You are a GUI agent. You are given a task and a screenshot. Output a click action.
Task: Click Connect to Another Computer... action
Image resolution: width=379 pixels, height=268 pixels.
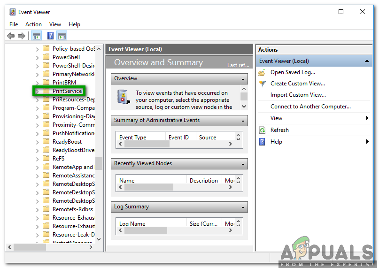point(310,107)
